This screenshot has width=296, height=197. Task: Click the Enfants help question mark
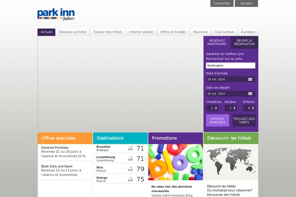[256, 101]
